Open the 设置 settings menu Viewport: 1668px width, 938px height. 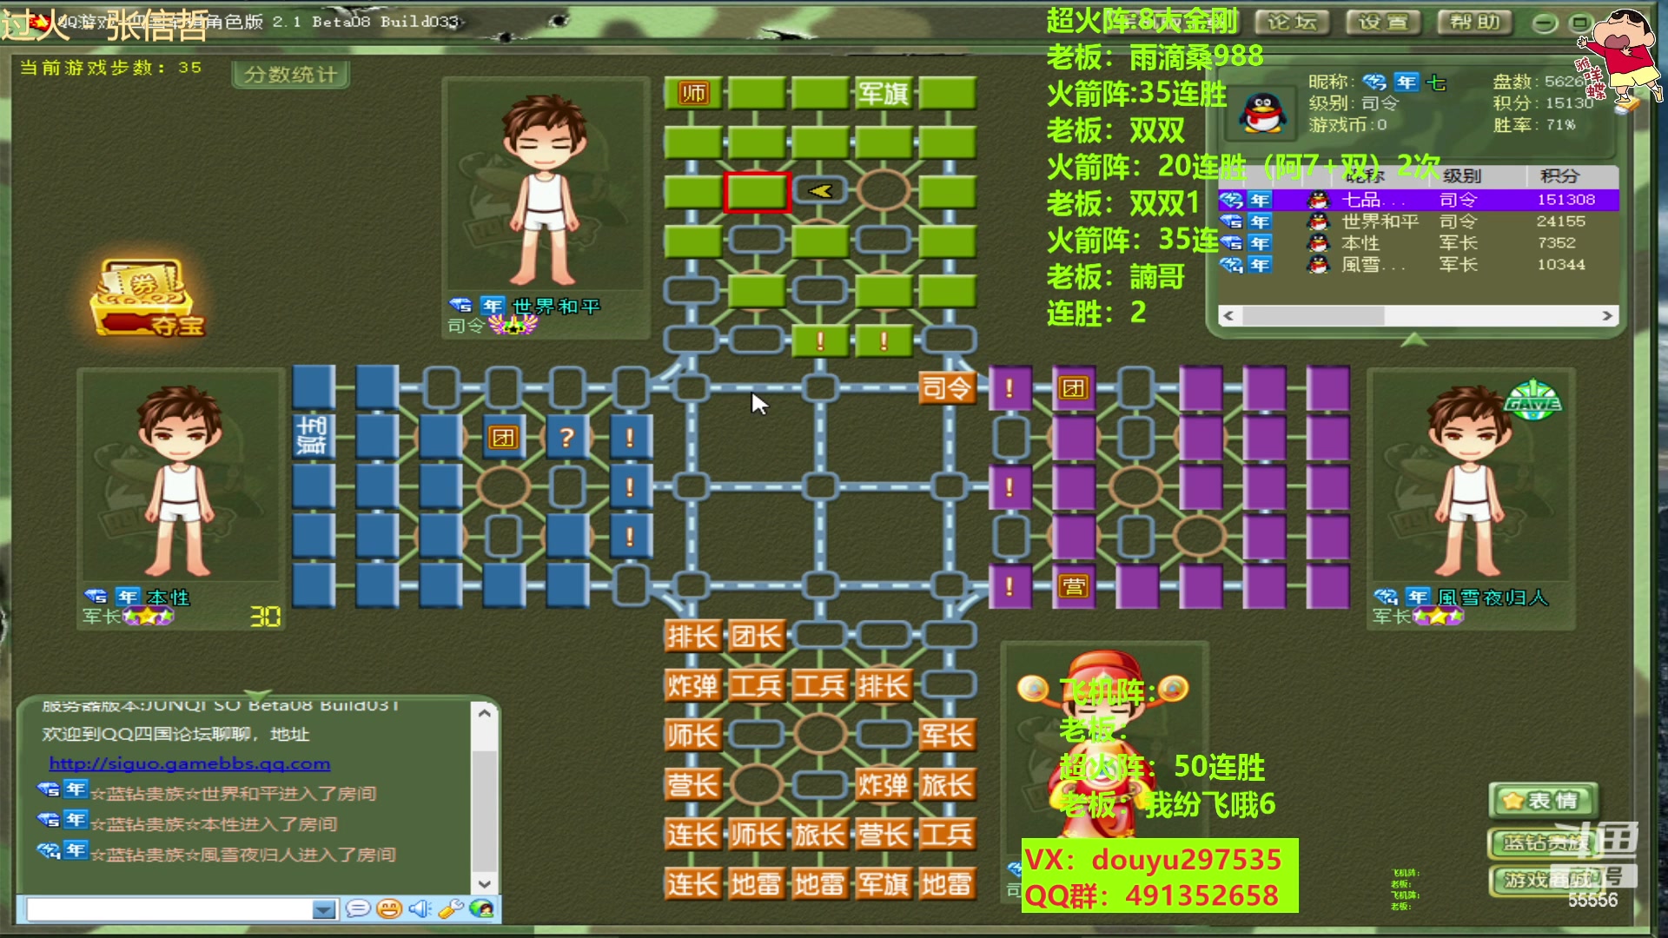coord(1383,22)
